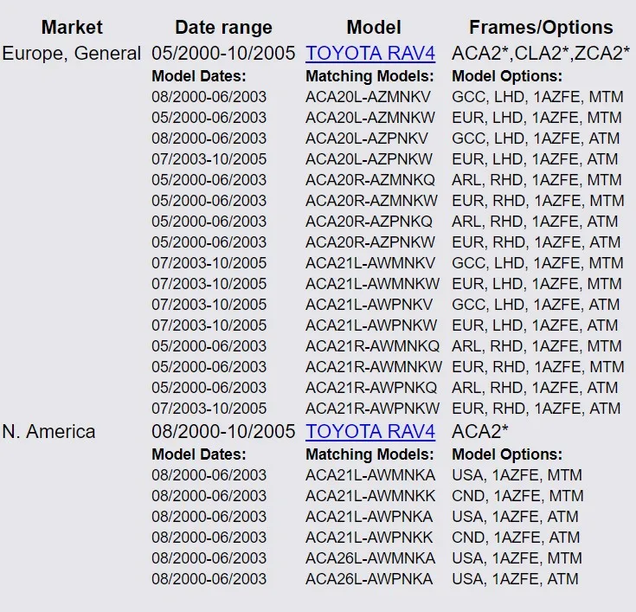Select model ACA26L-AWPNKA
This screenshot has height=612, width=636.
pos(369,579)
